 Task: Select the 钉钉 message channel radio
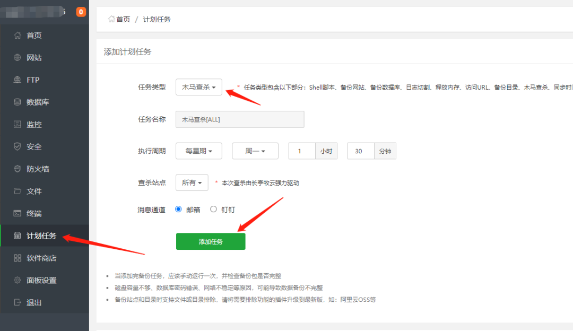[213, 210]
